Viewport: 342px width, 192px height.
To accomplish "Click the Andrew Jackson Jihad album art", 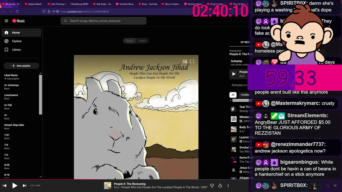I will (136, 117).
